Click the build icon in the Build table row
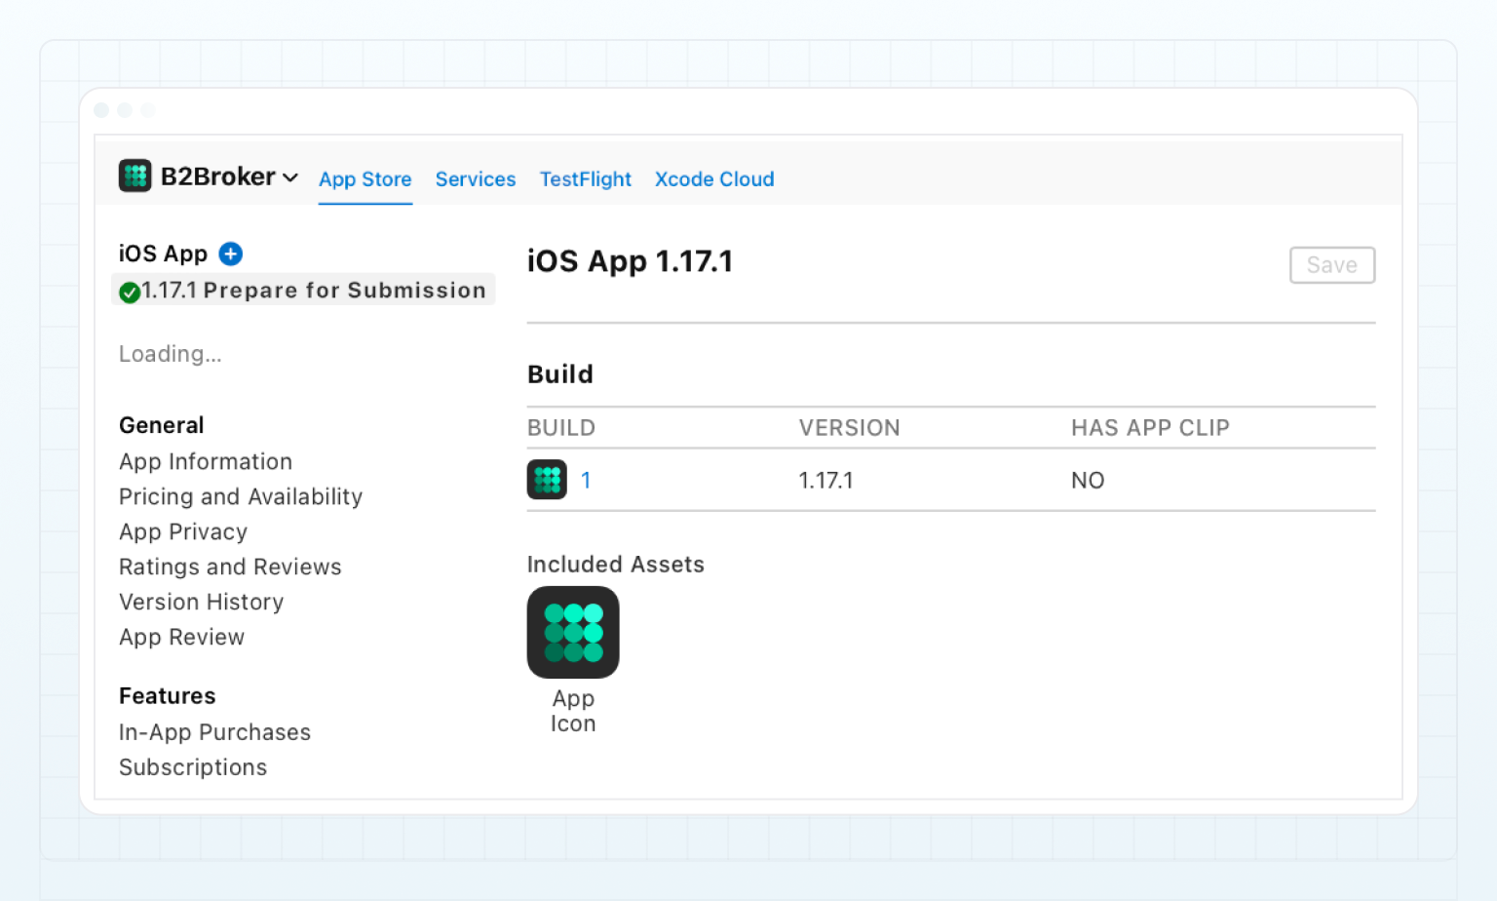1497x901 pixels. coord(547,480)
